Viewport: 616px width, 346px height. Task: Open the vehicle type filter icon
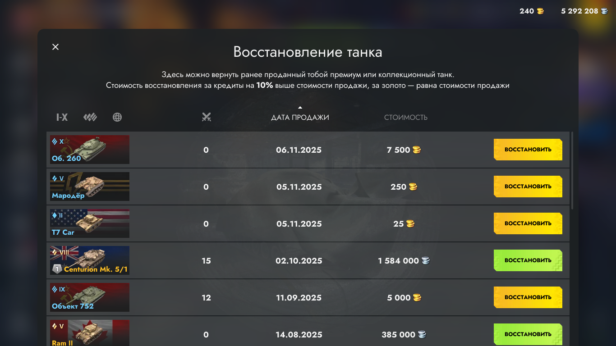click(x=90, y=118)
